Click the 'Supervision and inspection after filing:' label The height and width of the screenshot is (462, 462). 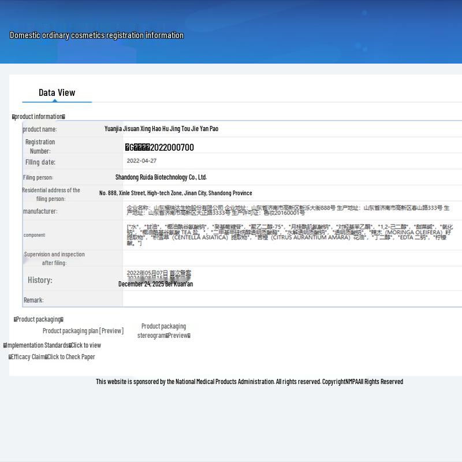click(54, 258)
